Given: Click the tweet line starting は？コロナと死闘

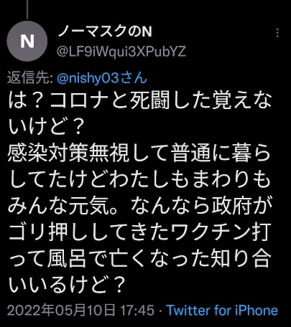Looking at the screenshot, I should tap(140, 100).
